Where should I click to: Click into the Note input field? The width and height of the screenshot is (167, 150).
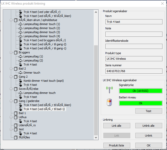[134, 34]
